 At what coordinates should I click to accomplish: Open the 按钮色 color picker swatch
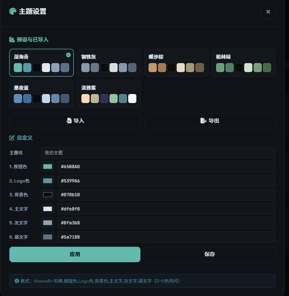coord(48,167)
